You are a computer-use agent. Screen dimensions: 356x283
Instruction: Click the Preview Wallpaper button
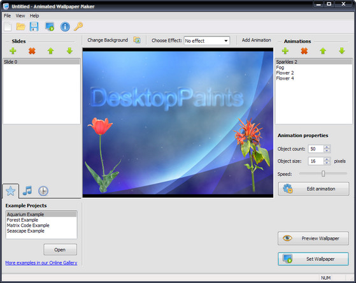click(x=313, y=238)
